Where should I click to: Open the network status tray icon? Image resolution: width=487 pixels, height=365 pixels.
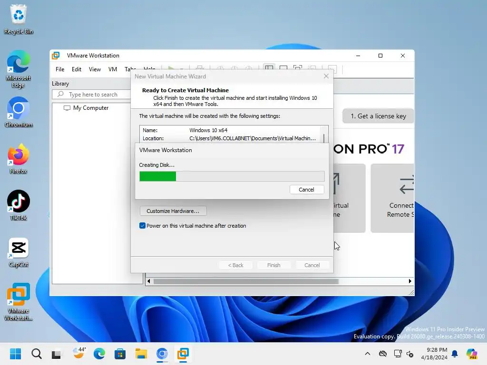pyautogui.click(x=398, y=354)
